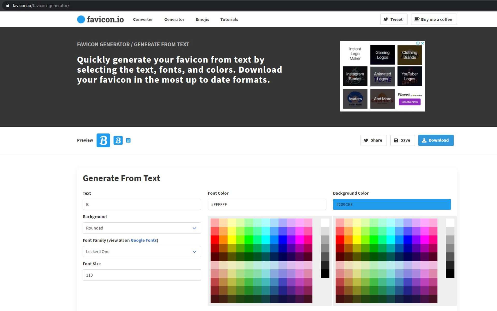Open the Converter menu item
The width and height of the screenshot is (497, 311).
(x=143, y=19)
